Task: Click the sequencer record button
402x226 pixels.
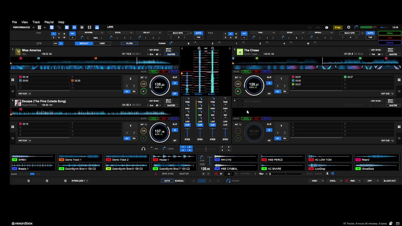Action: pos(216,174)
